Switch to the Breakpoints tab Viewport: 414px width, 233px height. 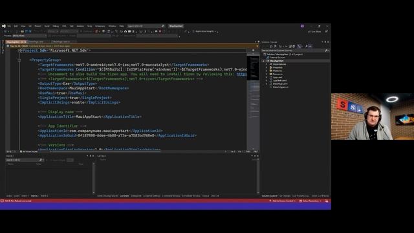tap(136, 196)
